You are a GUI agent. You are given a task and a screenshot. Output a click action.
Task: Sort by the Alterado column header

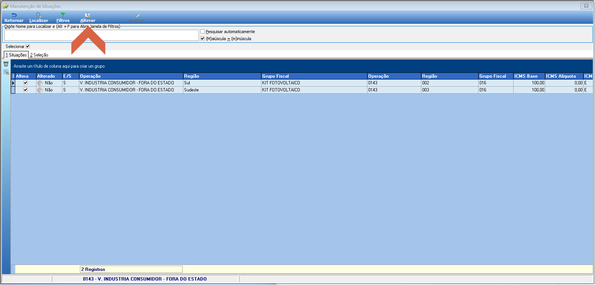click(x=49, y=76)
